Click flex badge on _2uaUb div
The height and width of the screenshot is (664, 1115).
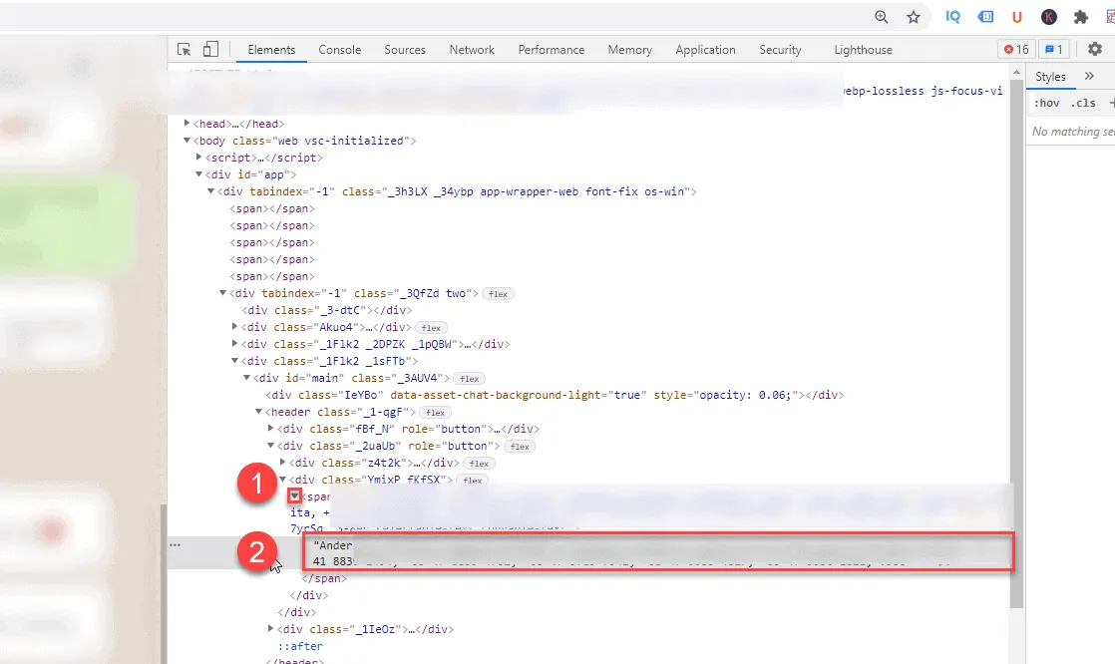[x=520, y=447]
